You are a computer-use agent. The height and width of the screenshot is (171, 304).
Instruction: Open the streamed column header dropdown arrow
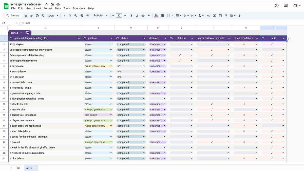pyautogui.click(x=165, y=39)
